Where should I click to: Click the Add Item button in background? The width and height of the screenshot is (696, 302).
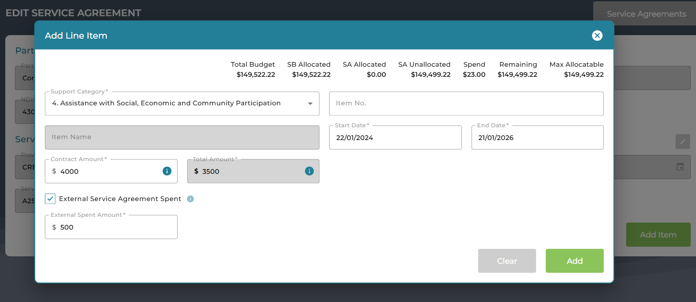[x=658, y=235]
